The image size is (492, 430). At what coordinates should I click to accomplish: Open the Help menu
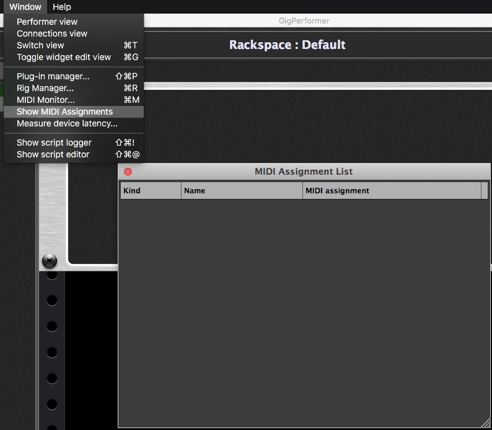61,7
